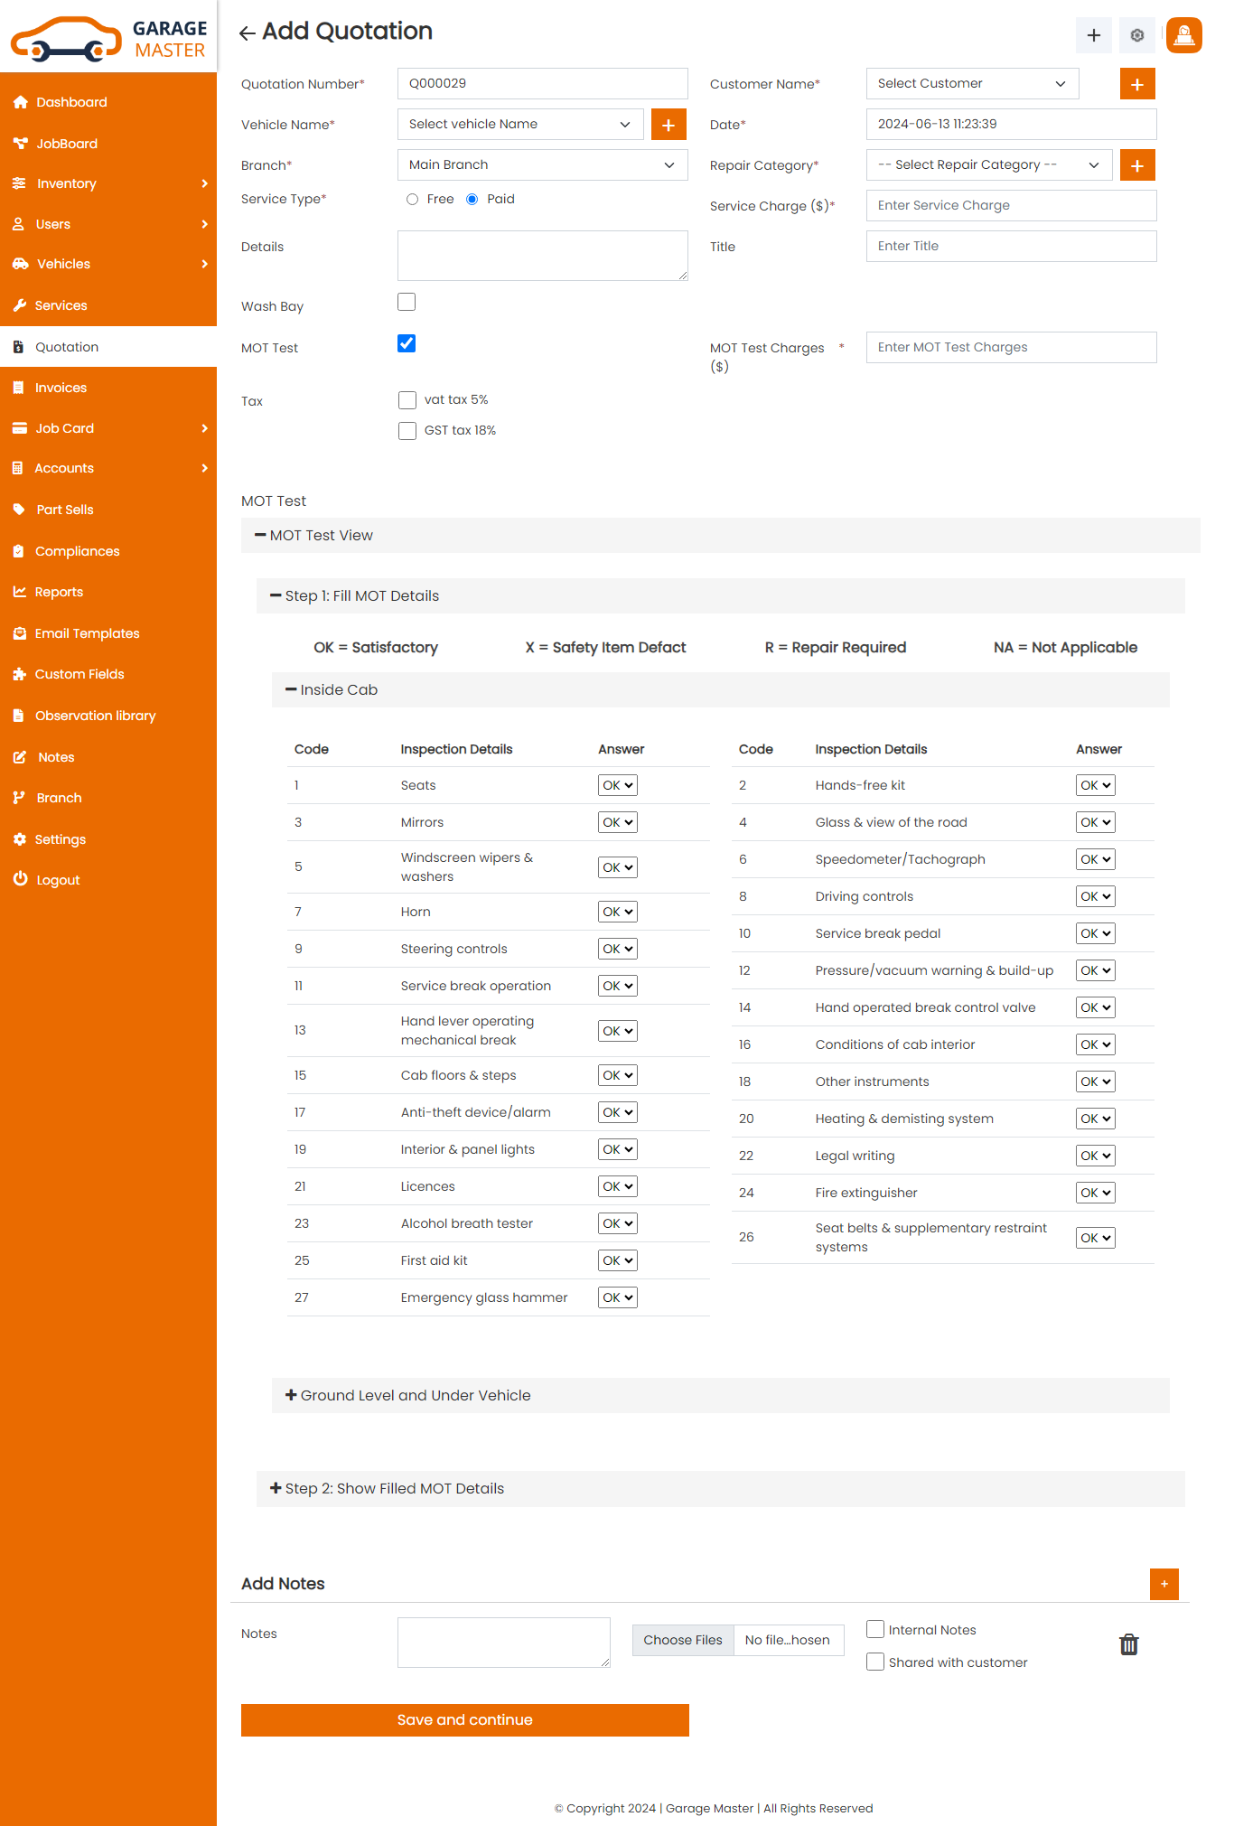Open the answer dropdown for Seats
Screen dimensions: 1234x1826
(x=617, y=785)
